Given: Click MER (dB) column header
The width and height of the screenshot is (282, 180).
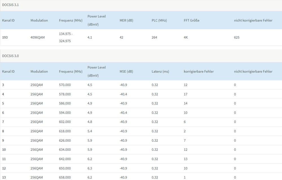Looking at the screenshot, I should pos(126,21).
